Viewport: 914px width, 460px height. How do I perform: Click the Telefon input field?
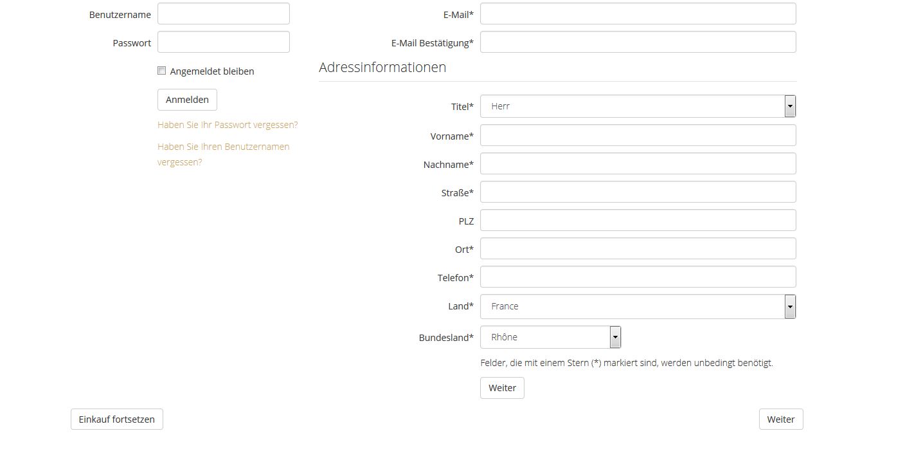(638, 277)
